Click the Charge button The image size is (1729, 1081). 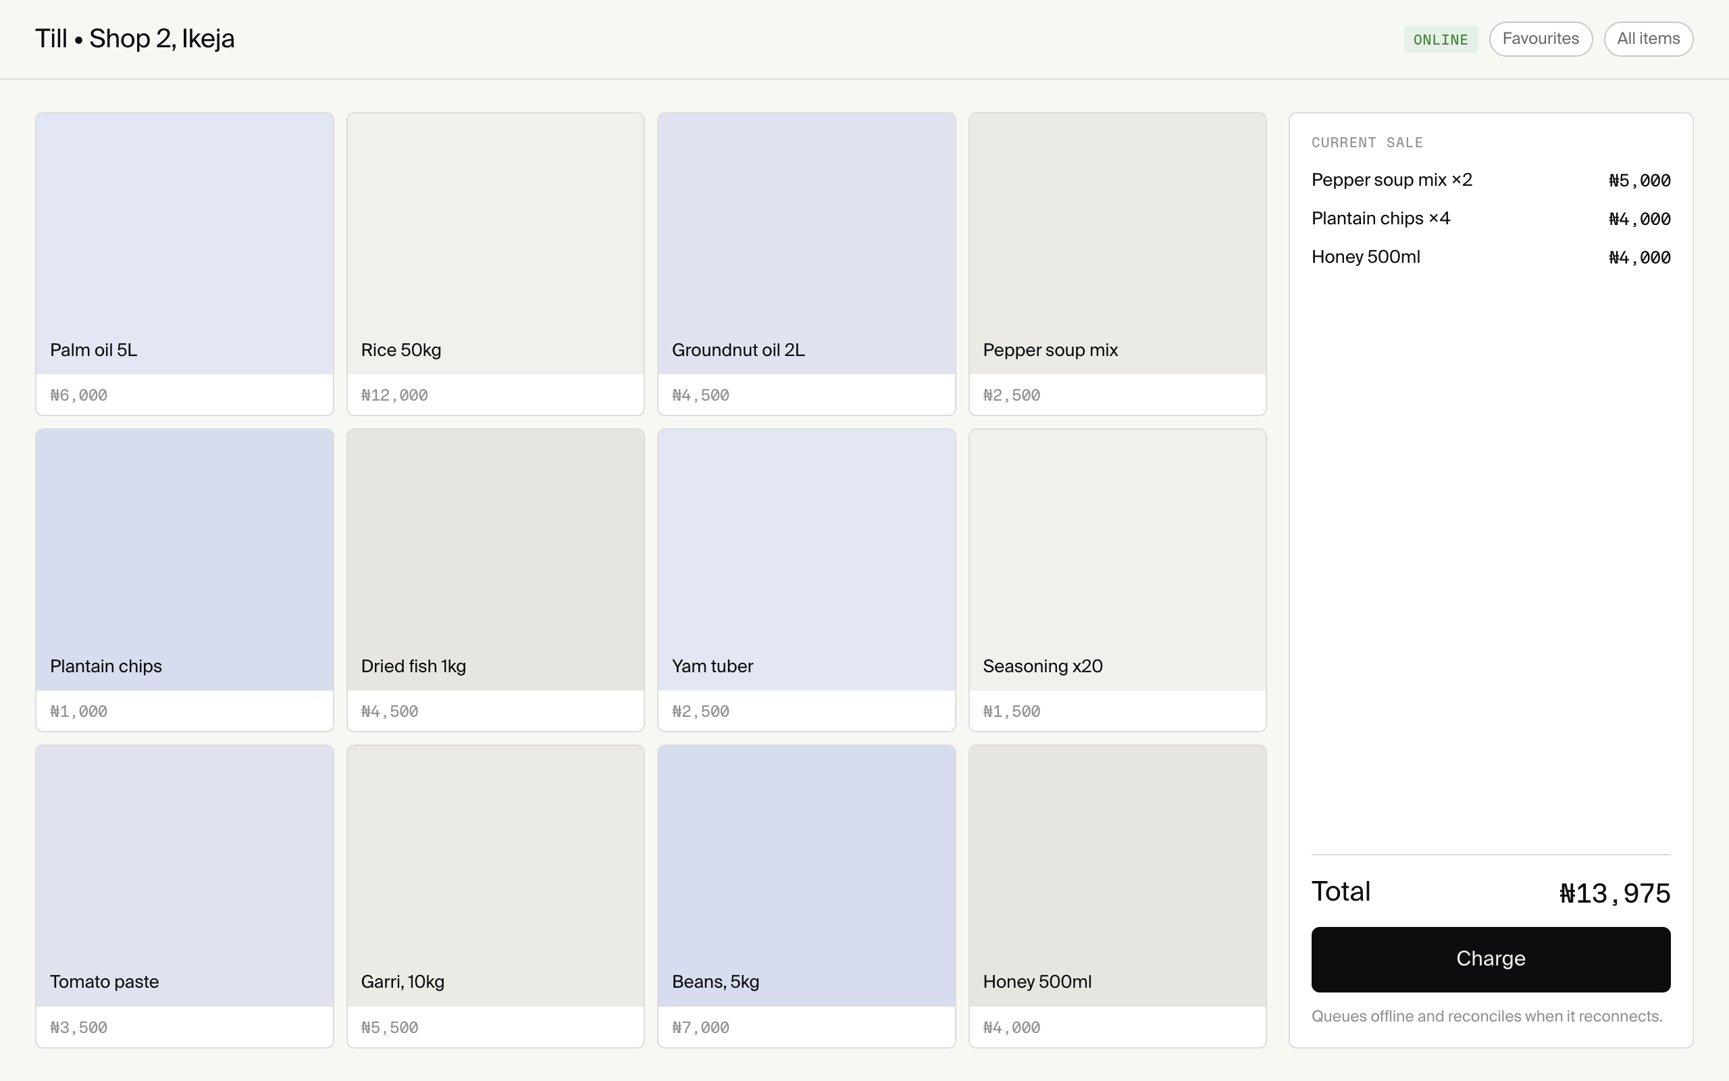coord(1491,959)
